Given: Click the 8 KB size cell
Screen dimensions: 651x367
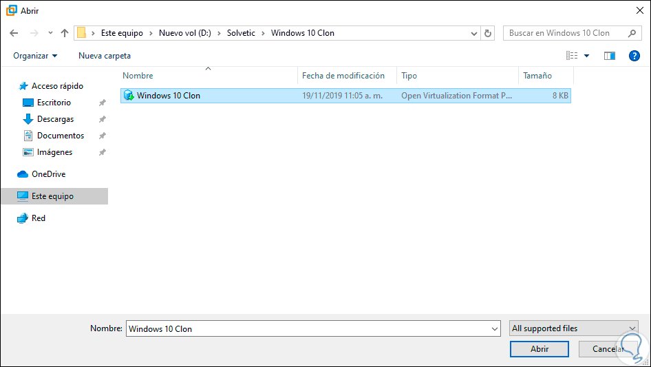Looking at the screenshot, I should click(x=560, y=96).
